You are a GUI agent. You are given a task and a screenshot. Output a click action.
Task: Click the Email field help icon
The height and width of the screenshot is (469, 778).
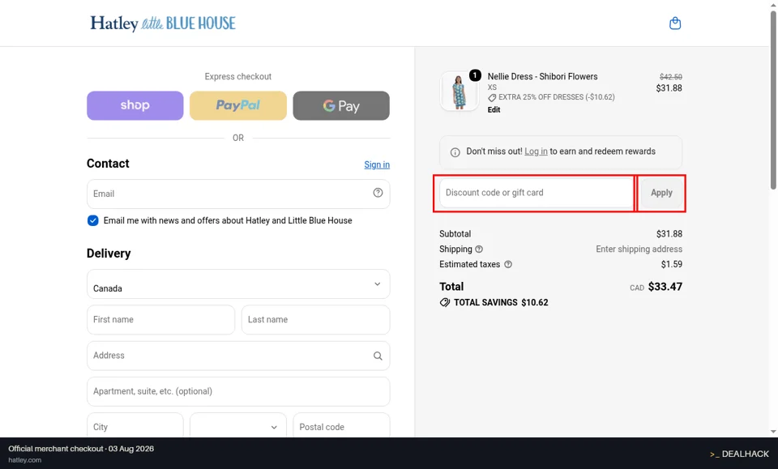tap(378, 193)
